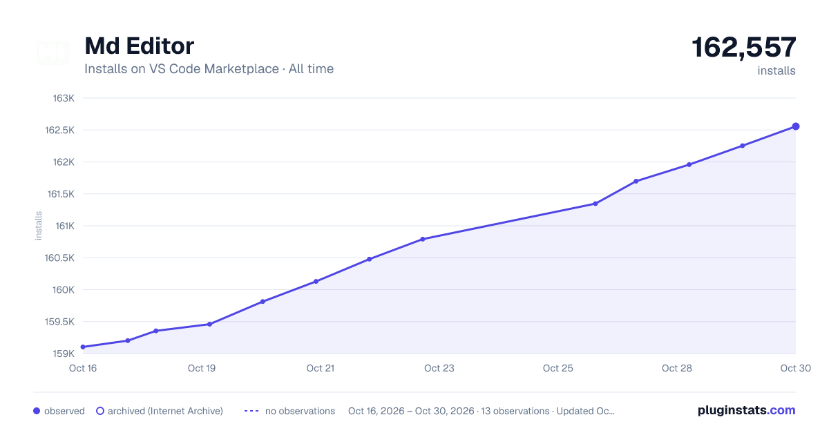Click the Oct 16 x-axis label
This screenshot has width=829, height=435.
coord(83,368)
